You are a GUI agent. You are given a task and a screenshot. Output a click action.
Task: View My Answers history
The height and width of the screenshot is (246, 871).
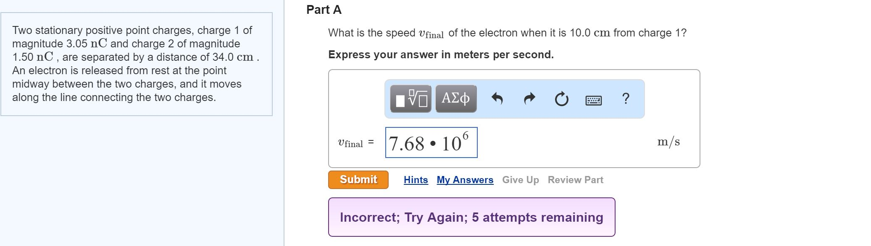pos(465,180)
